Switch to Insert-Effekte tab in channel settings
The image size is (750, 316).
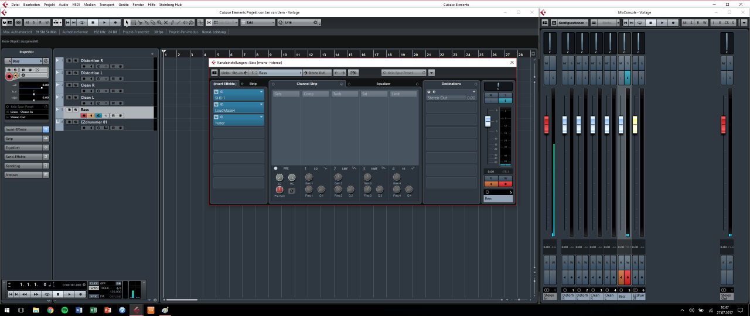coord(224,84)
